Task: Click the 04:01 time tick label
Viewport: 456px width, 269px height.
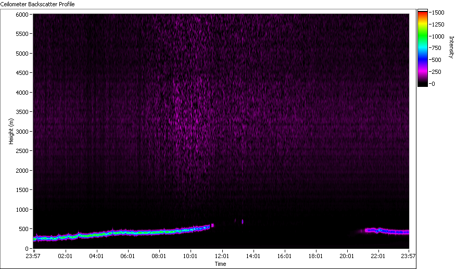Action: (96, 256)
